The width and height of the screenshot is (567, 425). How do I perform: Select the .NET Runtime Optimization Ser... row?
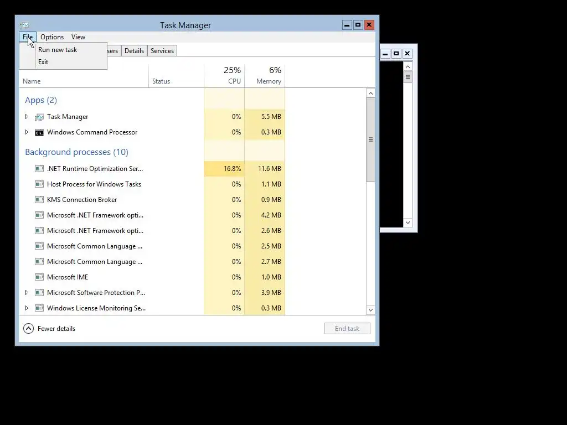tap(152, 169)
